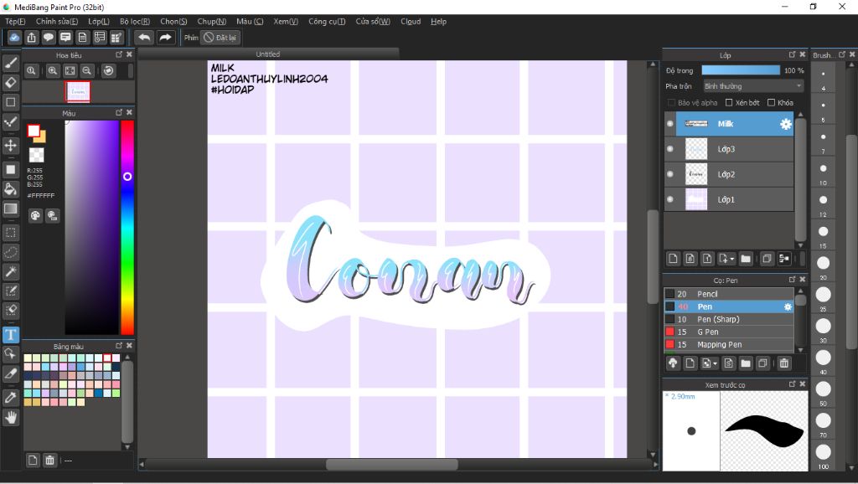Duplicate layer in Layers panel
Image resolution: width=858 pixels, height=484 pixels.
(767, 258)
